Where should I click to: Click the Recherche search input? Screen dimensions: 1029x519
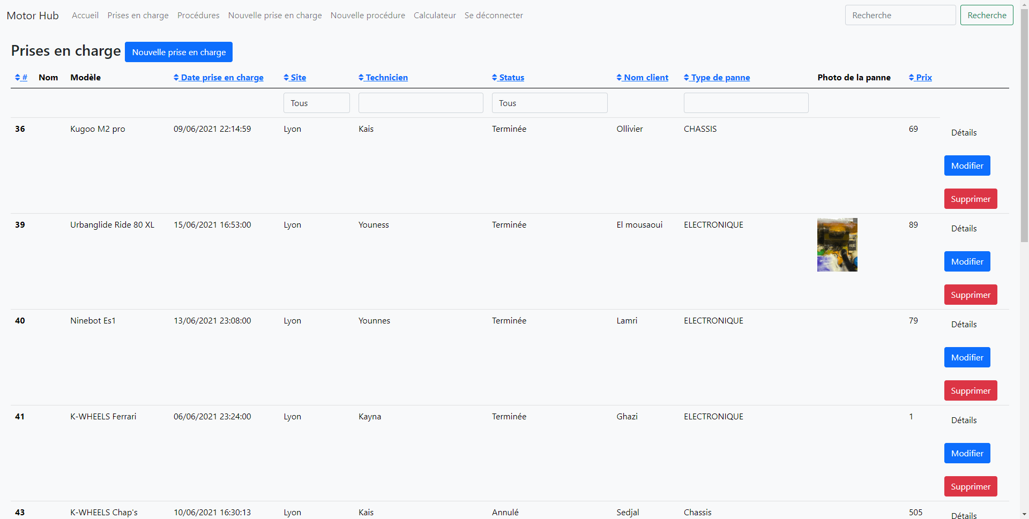click(900, 15)
